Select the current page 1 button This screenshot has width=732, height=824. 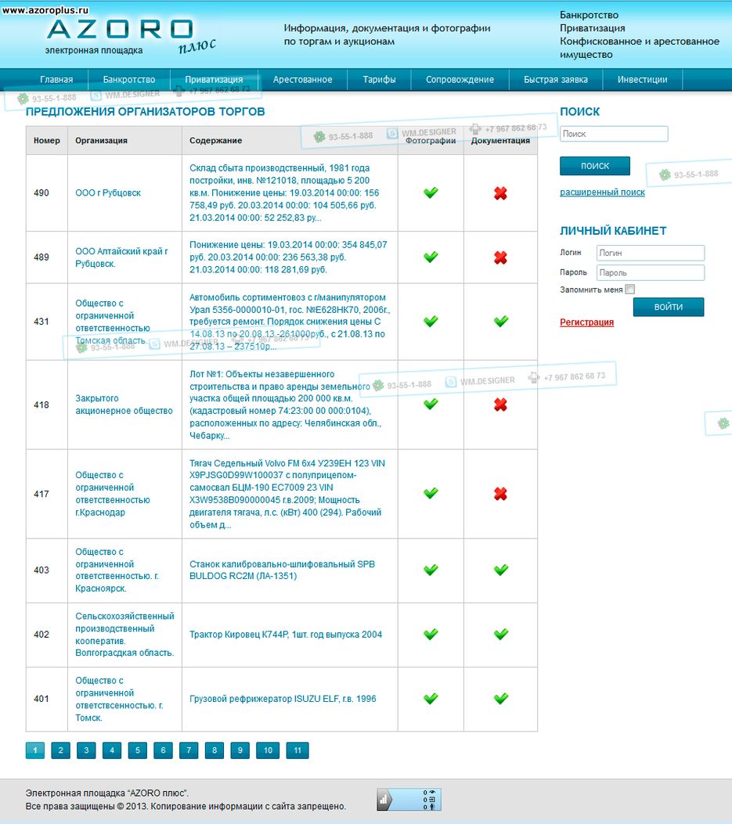35,750
